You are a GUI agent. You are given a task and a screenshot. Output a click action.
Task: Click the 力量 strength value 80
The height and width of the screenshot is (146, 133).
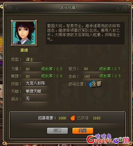coord(28,69)
